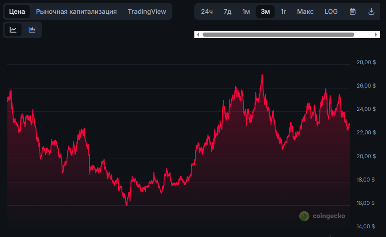Select the 24ч time range

(207, 11)
